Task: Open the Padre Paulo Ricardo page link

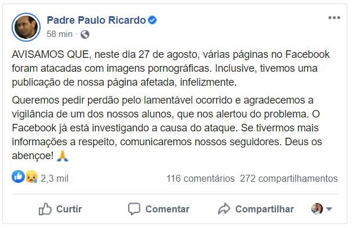Action: coord(96,20)
